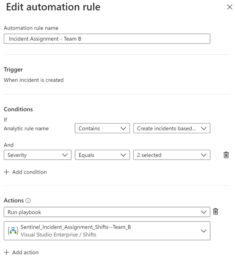Click the Add action link
This screenshot has height=261, width=235.
[x=22, y=252]
